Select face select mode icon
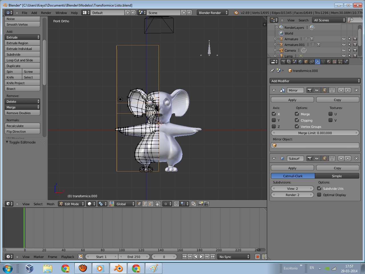Screen dimensions: 365x274 click(151, 204)
